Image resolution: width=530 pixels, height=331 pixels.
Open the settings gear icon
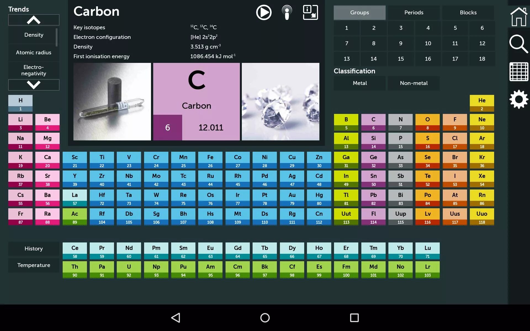click(519, 99)
